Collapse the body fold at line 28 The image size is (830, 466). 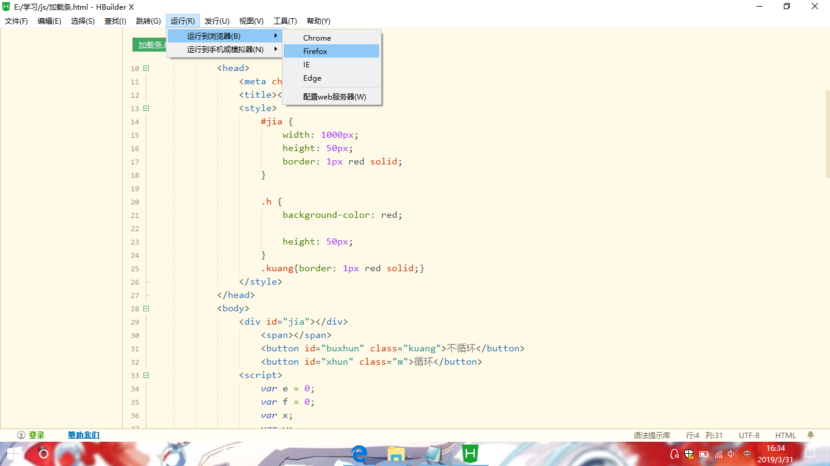pos(146,309)
